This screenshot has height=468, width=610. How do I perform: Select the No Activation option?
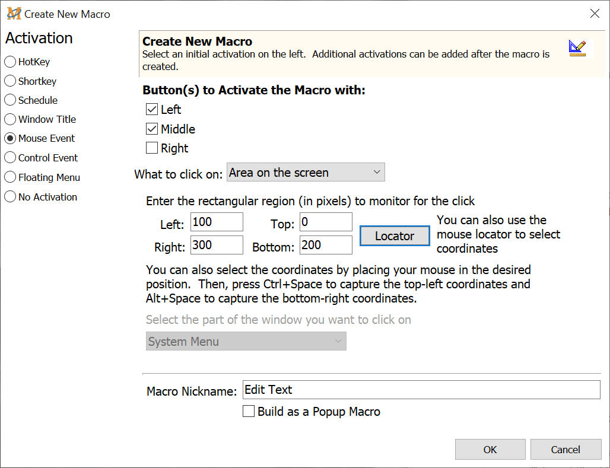pos(10,197)
